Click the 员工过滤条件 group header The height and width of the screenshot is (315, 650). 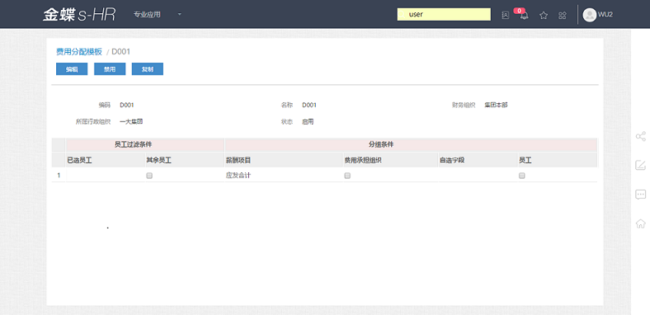click(x=145, y=144)
